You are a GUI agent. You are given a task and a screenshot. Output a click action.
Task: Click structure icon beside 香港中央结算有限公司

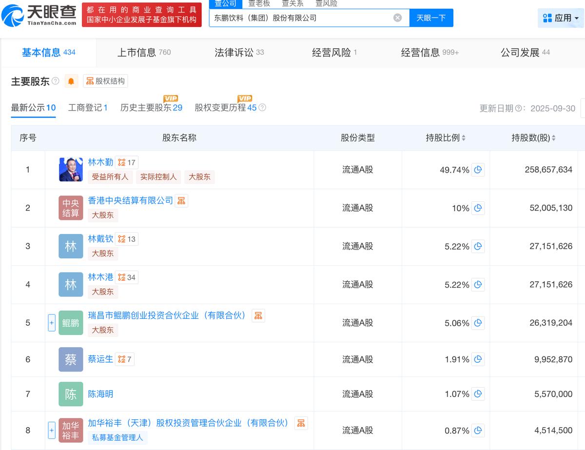pyautogui.click(x=181, y=201)
